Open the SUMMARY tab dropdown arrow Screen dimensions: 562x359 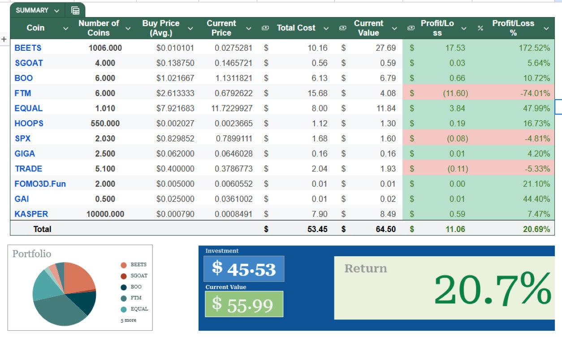56,10
